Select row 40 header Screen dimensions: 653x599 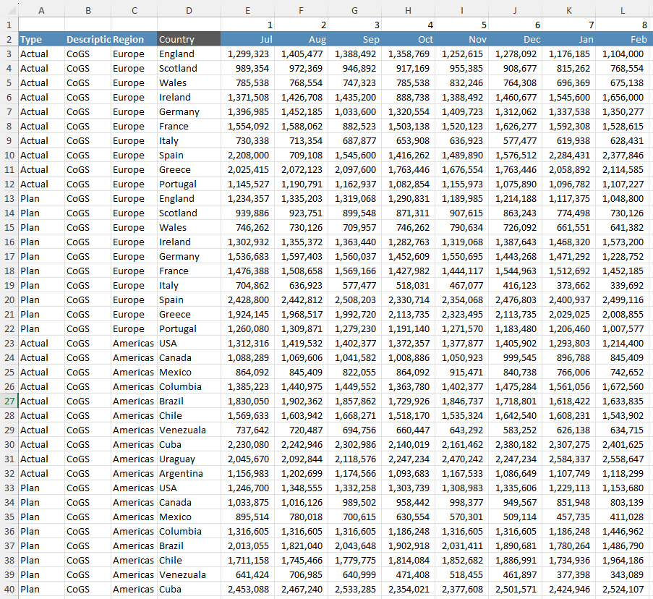point(9,590)
